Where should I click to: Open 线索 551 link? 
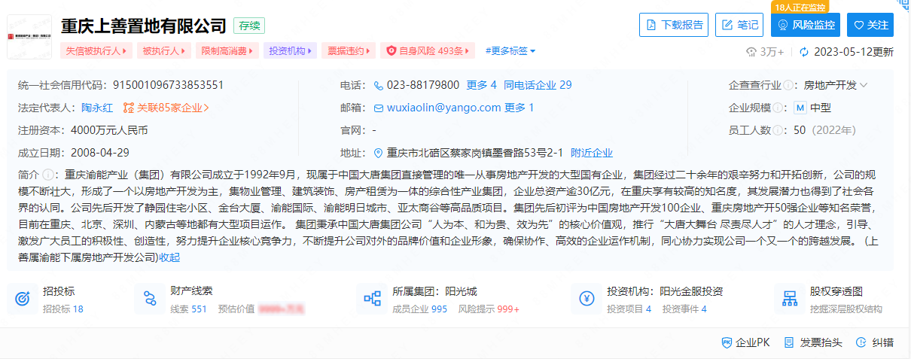(188, 309)
